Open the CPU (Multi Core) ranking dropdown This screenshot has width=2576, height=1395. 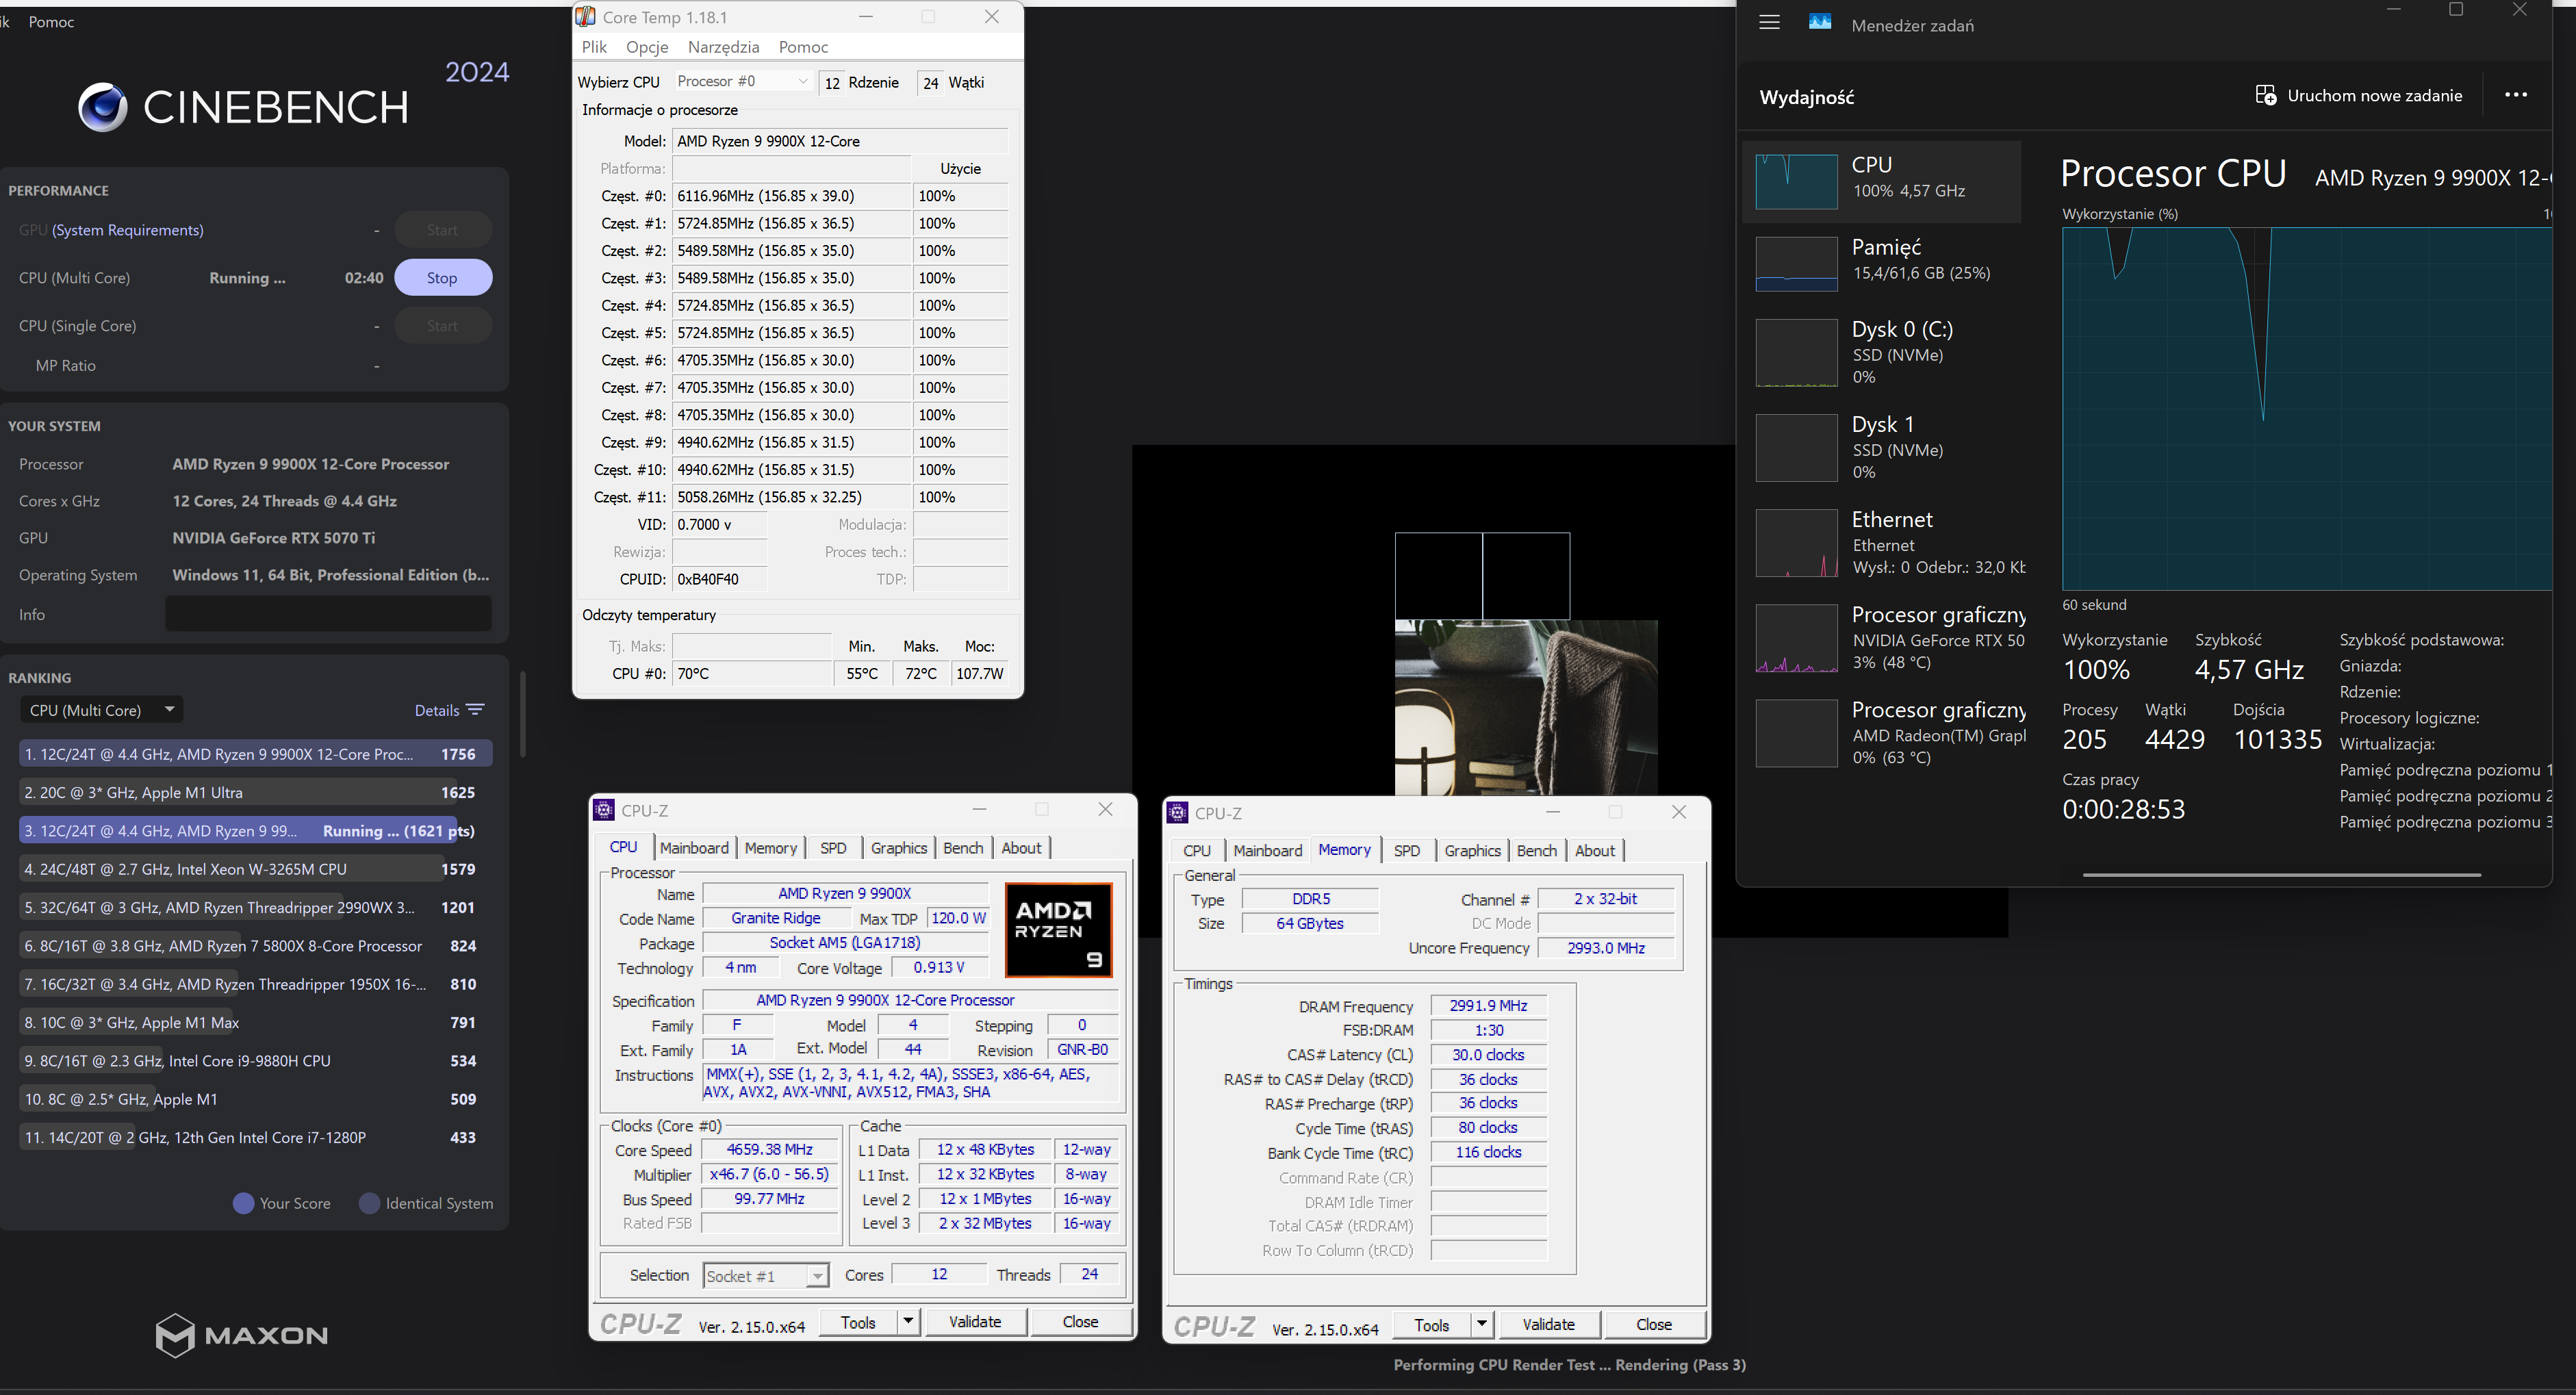click(x=101, y=710)
